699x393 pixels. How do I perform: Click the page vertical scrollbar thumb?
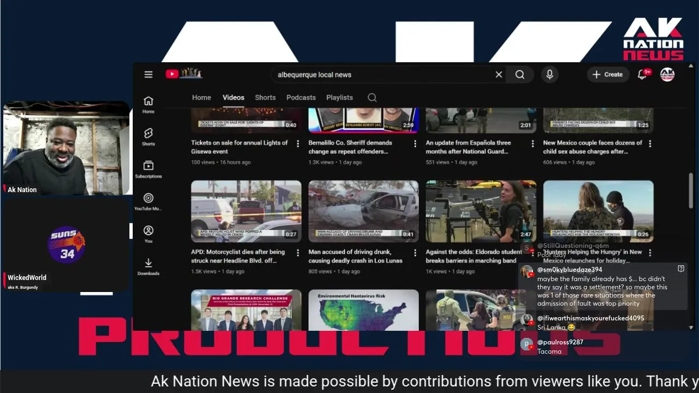click(x=691, y=190)
